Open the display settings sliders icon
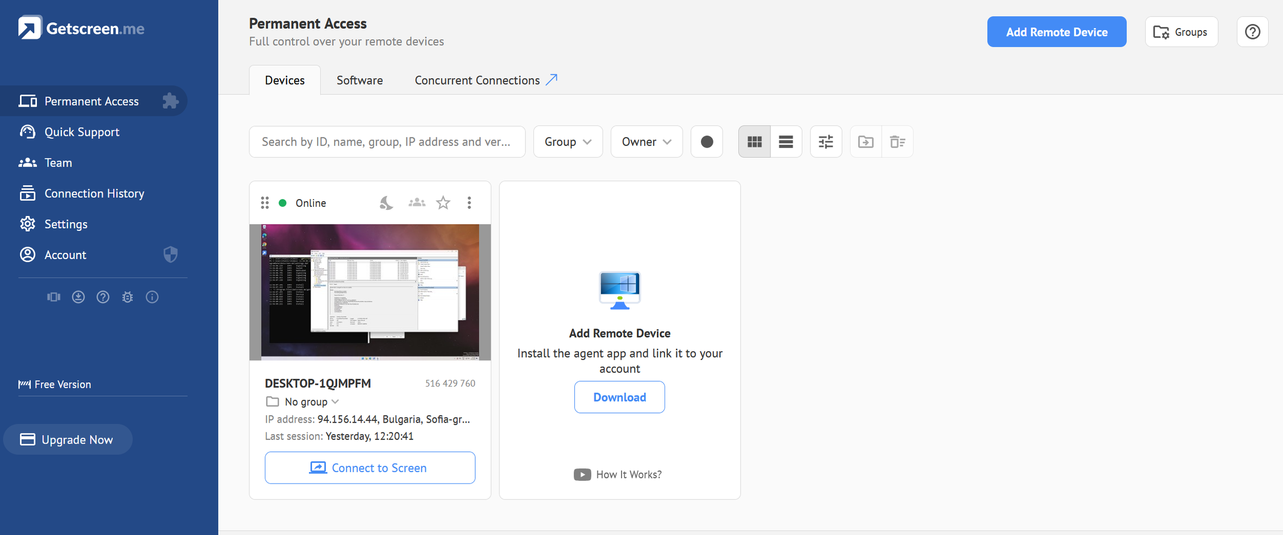The height and width of the screenshot is (535, 1283). tap(826, 142)
